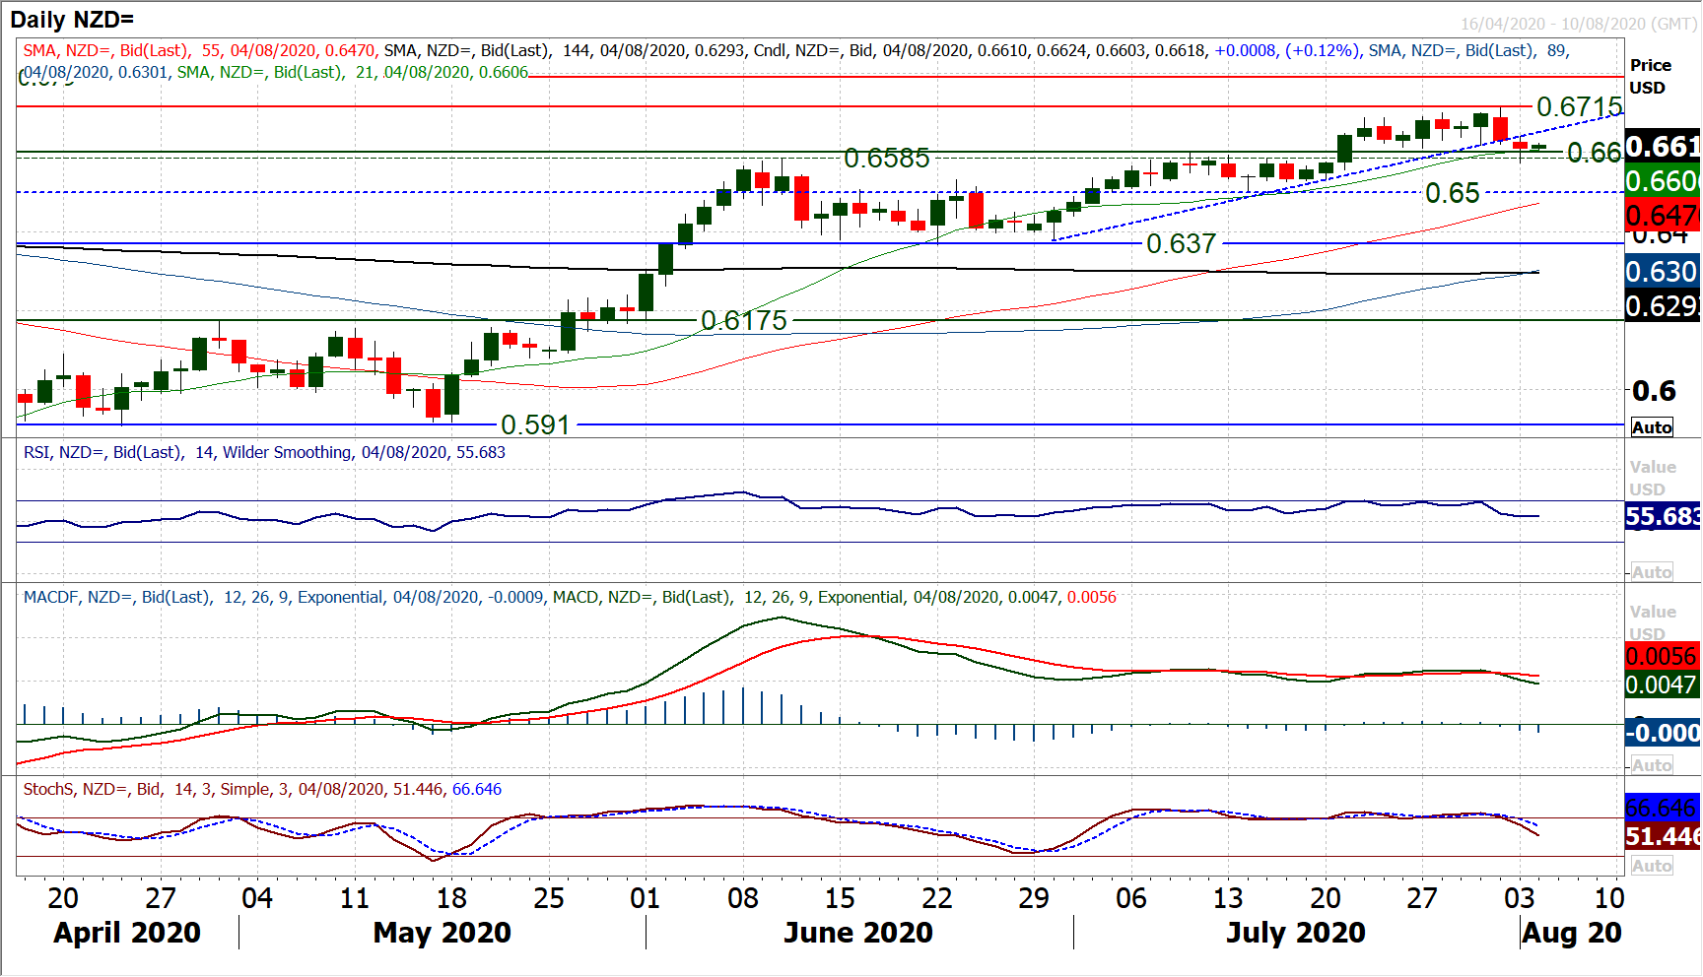Viewport: 1703px width, 977px height.
Task: Click the 06 date tick on the axis
Action: coord(1131,898)
